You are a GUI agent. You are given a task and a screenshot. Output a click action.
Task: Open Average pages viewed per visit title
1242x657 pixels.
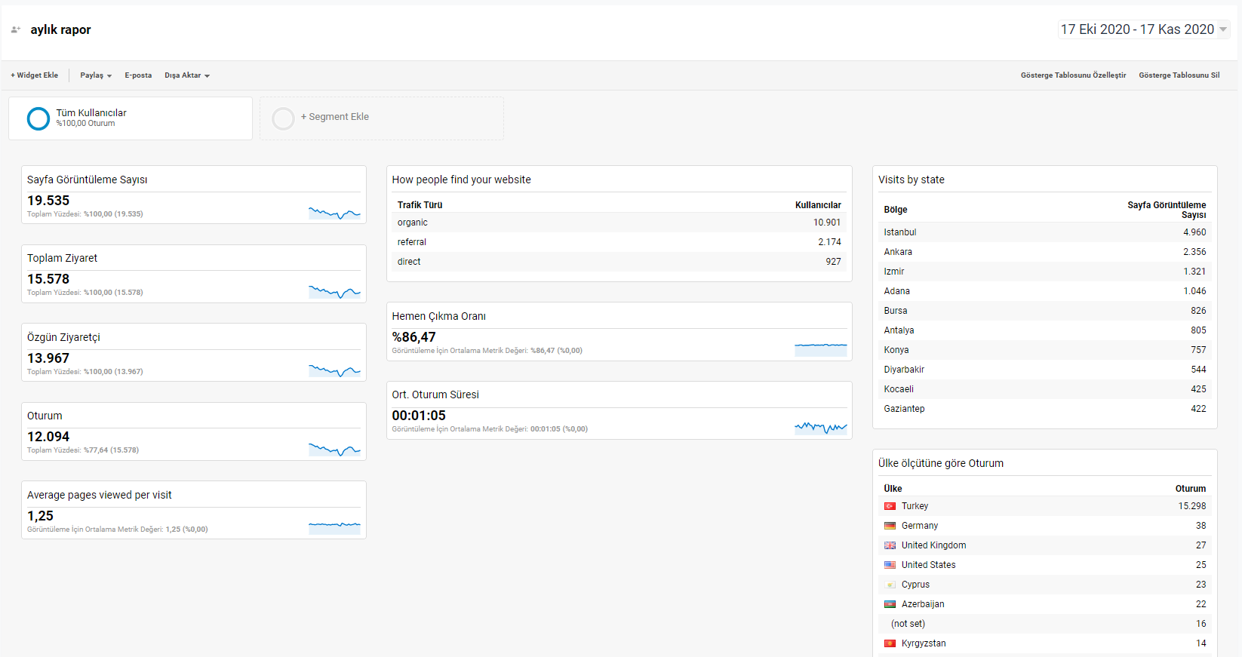[x=100, y=495]
